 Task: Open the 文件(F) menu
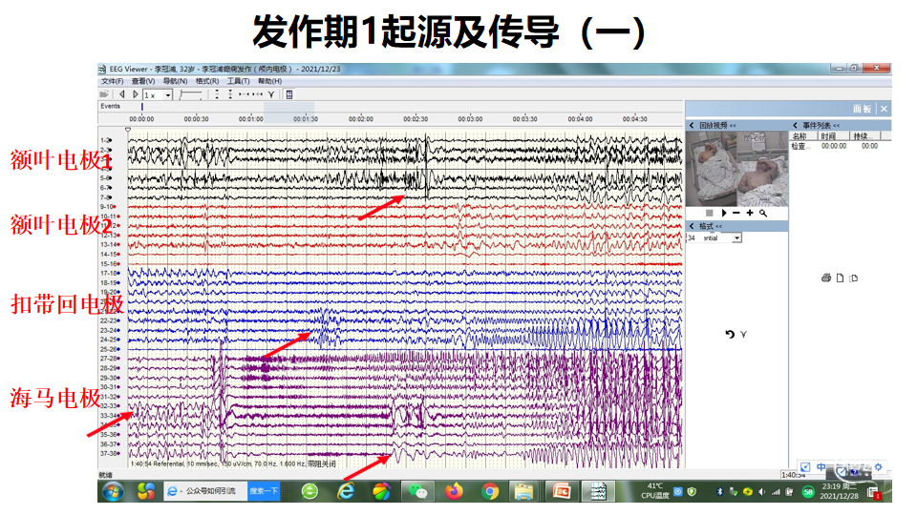[112, 81]
